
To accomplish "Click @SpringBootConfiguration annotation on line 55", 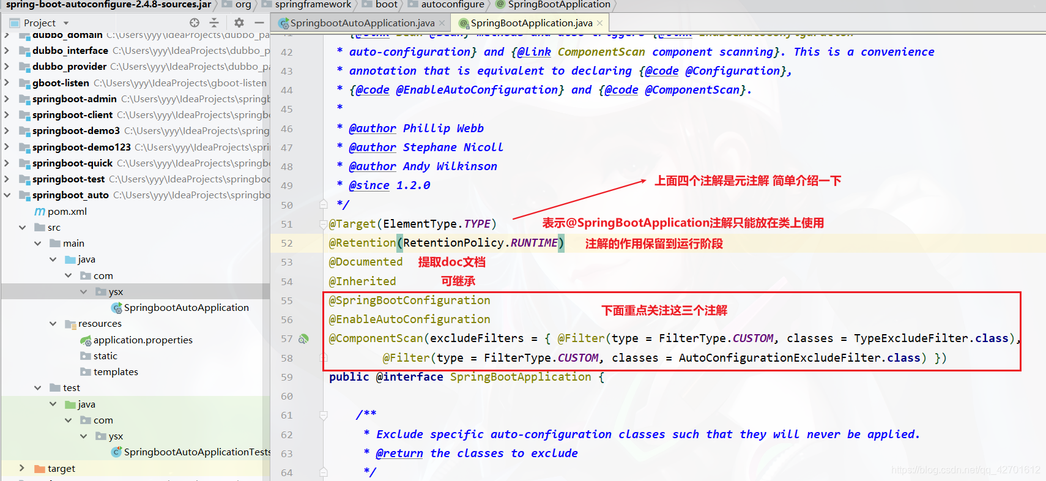I will point(409,300).
